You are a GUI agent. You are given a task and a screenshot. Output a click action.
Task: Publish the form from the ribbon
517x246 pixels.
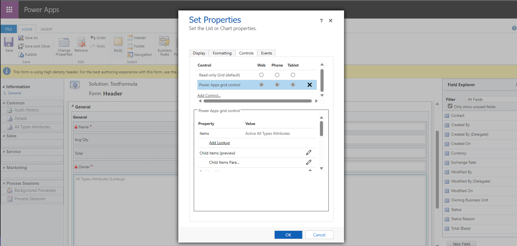click(x=28, y=54)
